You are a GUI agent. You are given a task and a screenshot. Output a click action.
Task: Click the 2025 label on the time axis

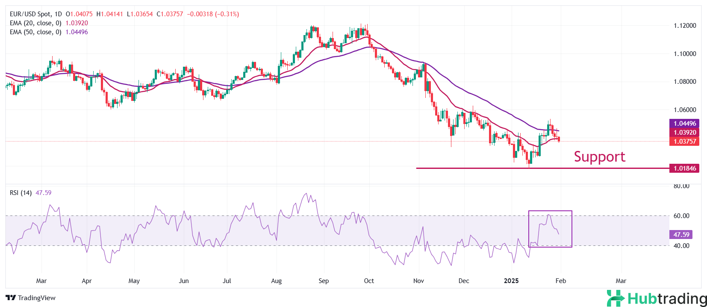click(x=511, y=281)
